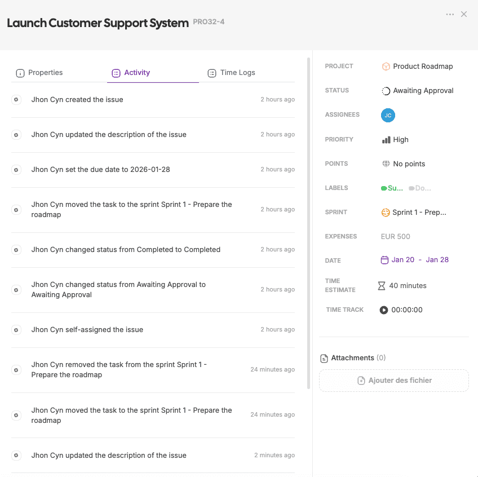
Task: Set points via No points field
Action: point(404,164)
